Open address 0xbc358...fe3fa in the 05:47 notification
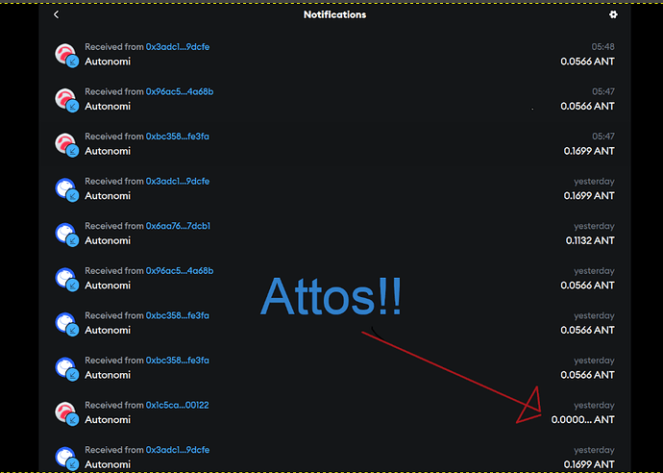The image size is (663, 473). click(178, 137)
